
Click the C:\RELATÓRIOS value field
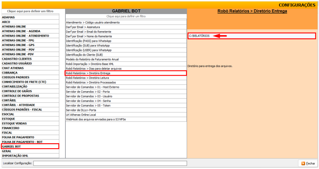click(x=252, y=36)
